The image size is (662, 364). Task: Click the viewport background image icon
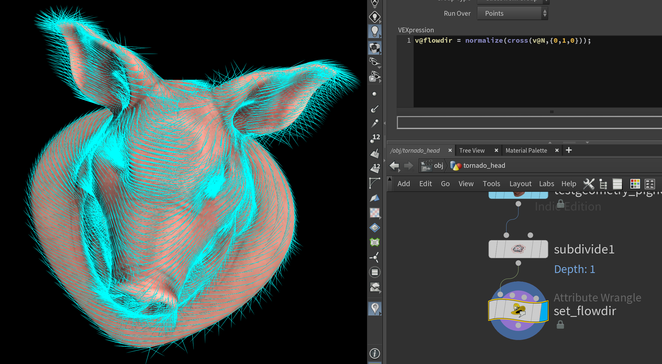[374, 287]
